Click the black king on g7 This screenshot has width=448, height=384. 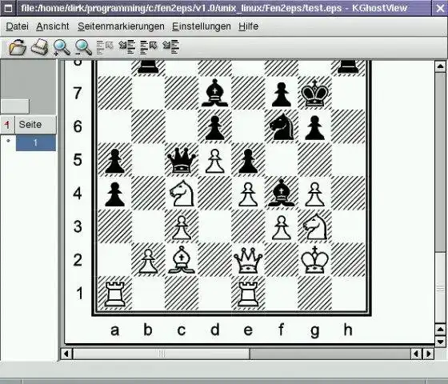314,93
